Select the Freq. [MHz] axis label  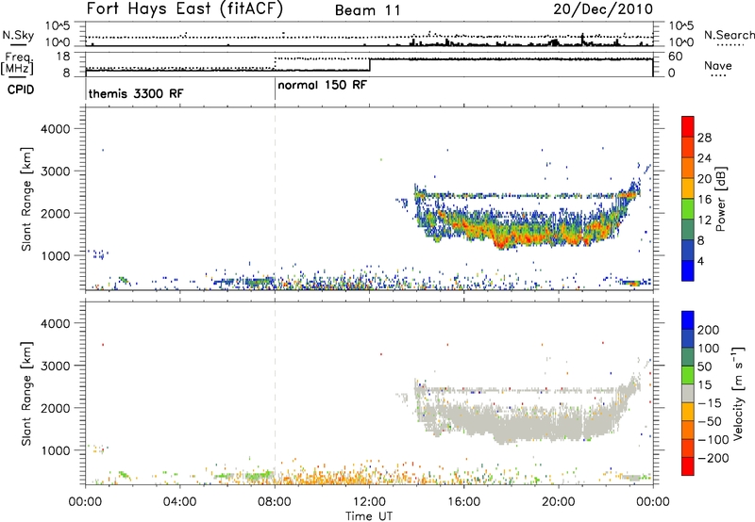(x=18, y=63)
